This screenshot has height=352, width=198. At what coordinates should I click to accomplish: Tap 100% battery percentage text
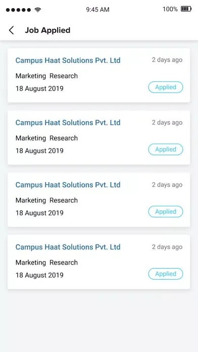pos(170,9)
